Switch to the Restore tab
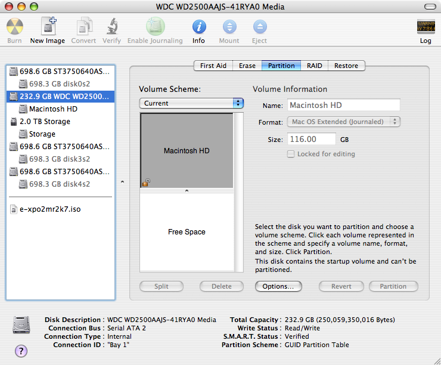 tap(346, 66)
